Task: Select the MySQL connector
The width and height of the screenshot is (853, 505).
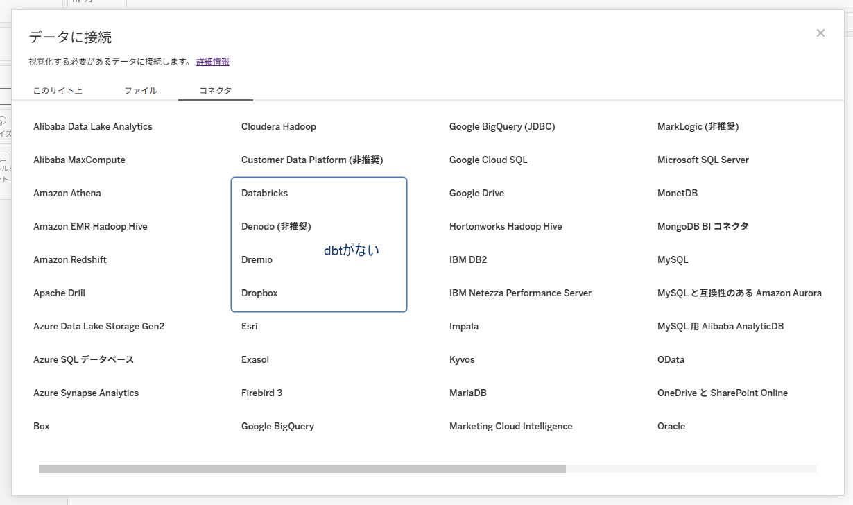Action: click(673, 260)
